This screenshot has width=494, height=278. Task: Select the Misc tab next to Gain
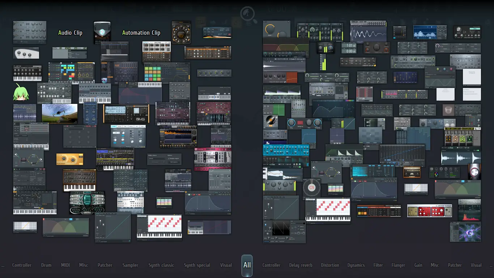[435, 265]
